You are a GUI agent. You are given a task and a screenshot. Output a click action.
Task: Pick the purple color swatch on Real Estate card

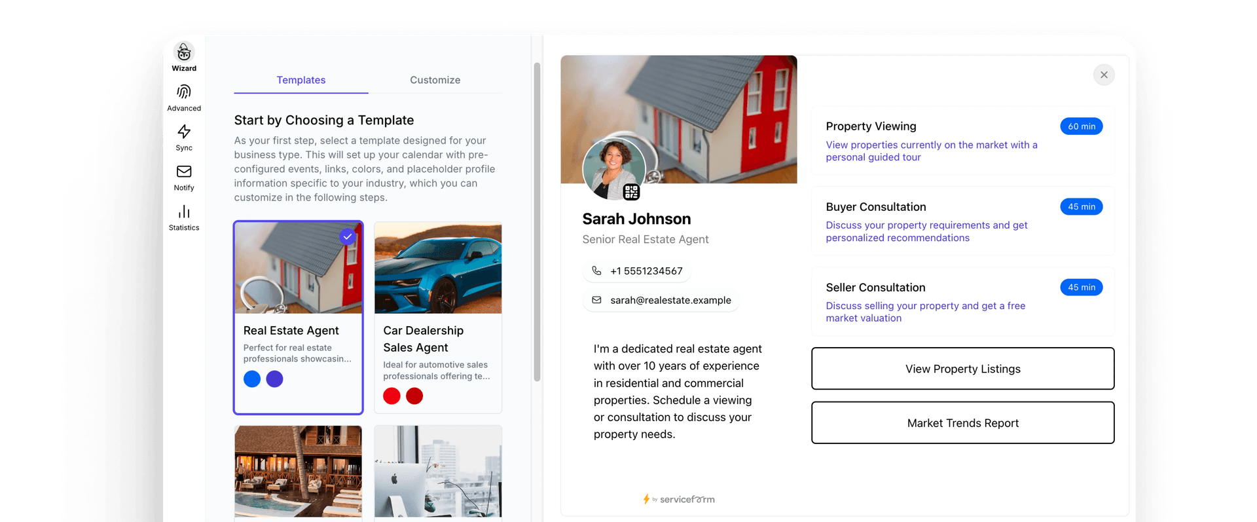coord(275,379)
